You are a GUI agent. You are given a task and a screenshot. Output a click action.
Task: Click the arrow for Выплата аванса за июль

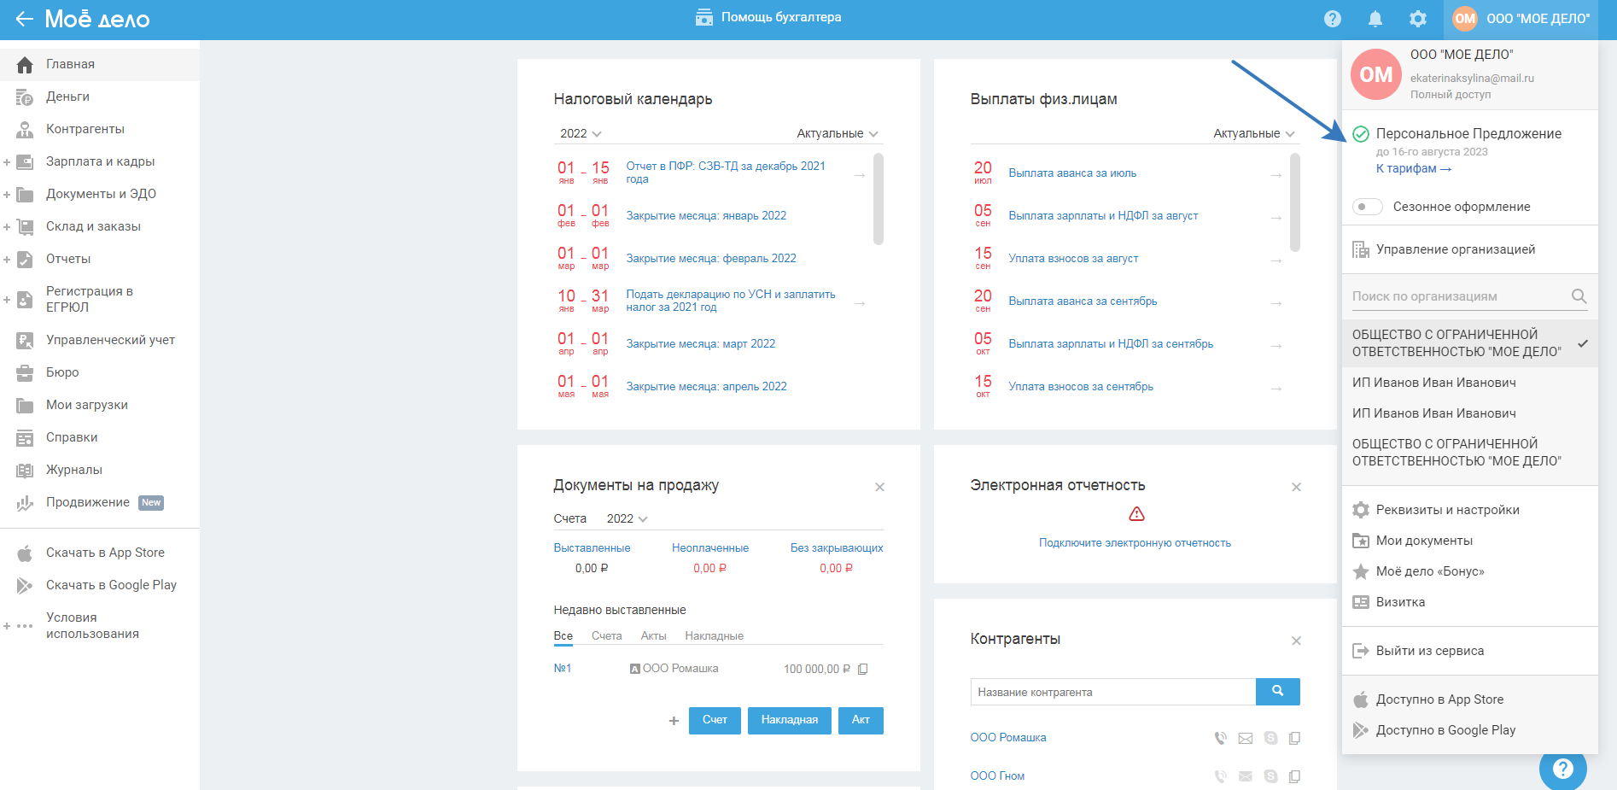pos(1276,175)
